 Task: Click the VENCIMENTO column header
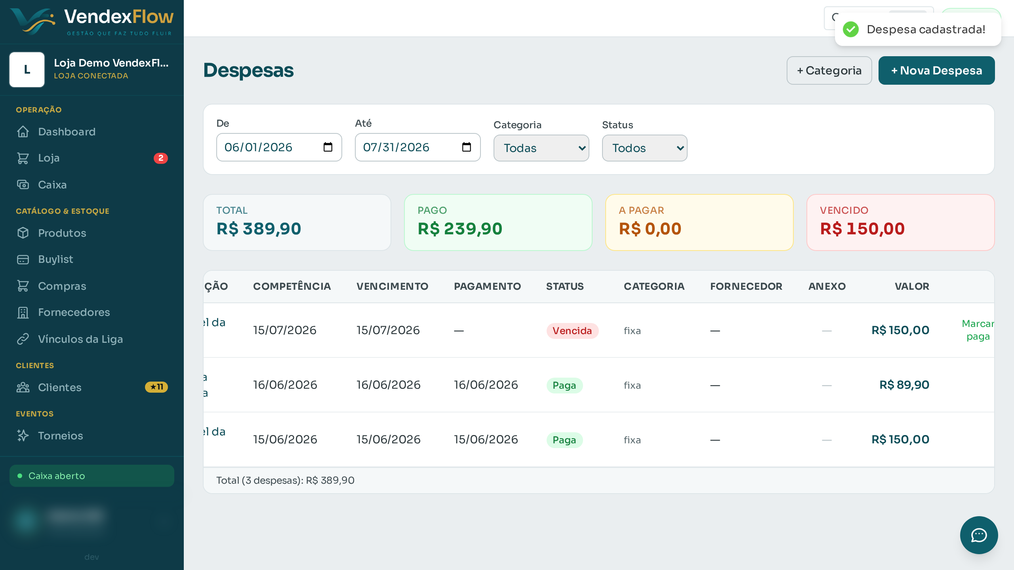392,287
